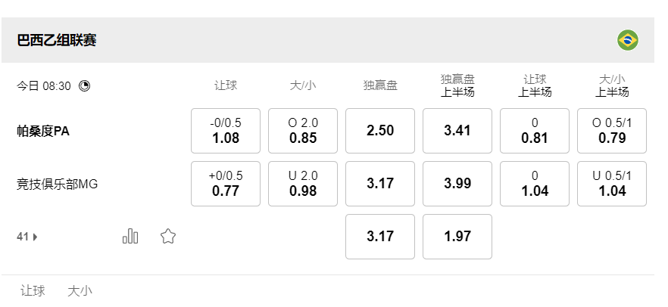The height and width of the screenshot is (307, 668).
Task: Choose full-time draw odds 3.17
Action: coord(380,237)
